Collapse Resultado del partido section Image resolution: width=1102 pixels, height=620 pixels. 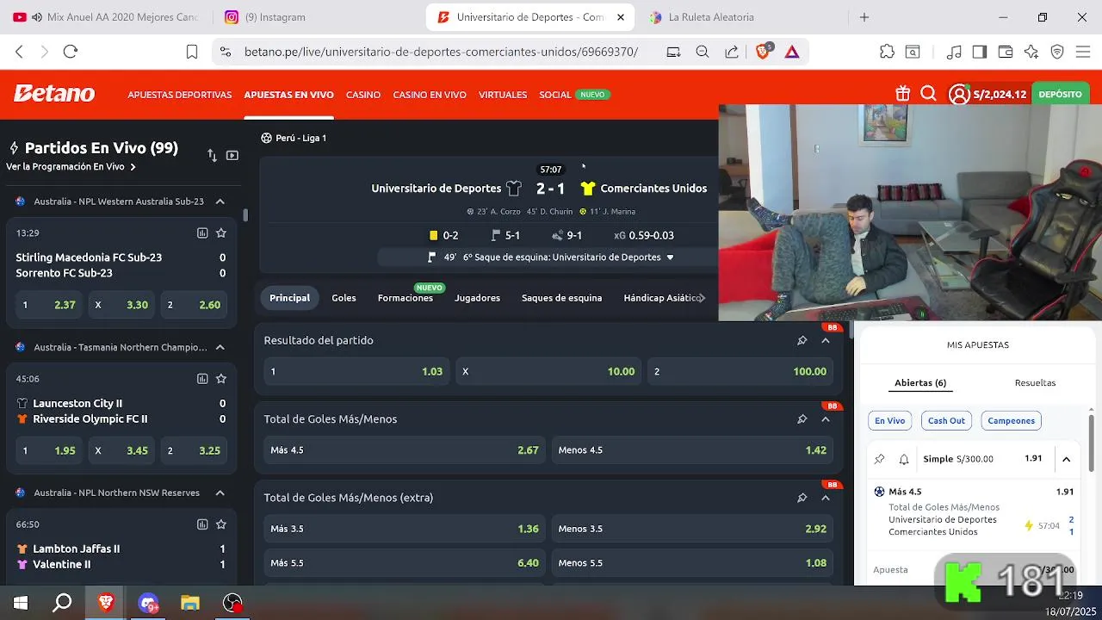(826, 340)
